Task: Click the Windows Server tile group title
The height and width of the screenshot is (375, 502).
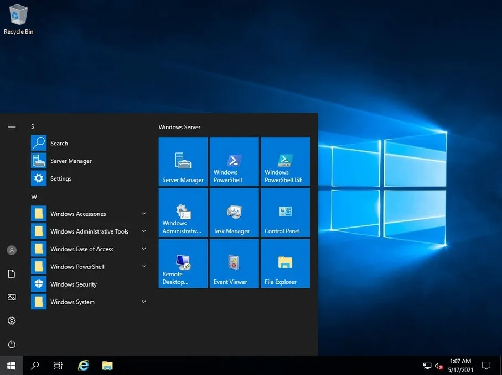Action: pyautogui.click(x=179, y=127)
